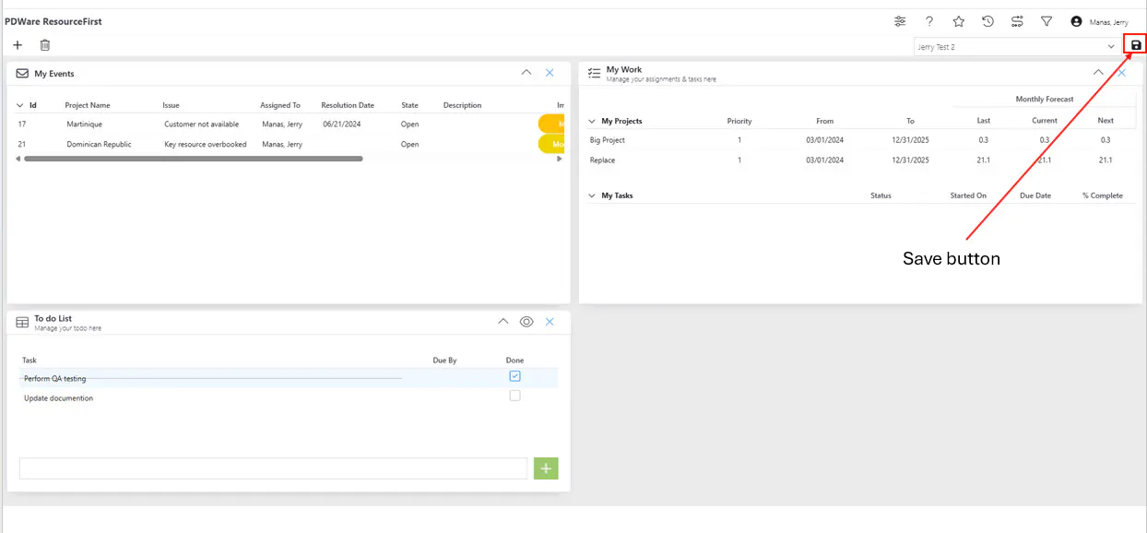
Task: Click the My Work checklist icon
Action: (x=595, y=72)
